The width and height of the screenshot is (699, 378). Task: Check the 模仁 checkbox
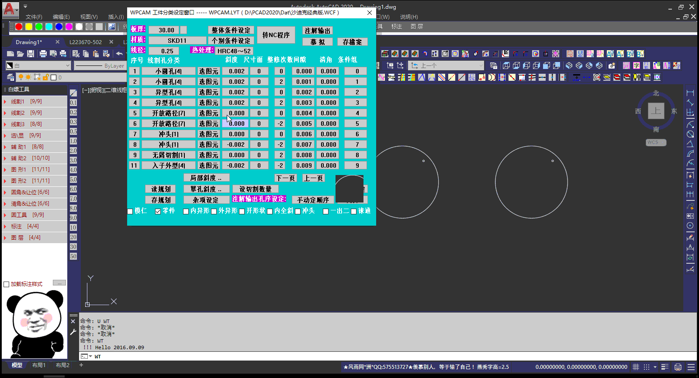130,211
